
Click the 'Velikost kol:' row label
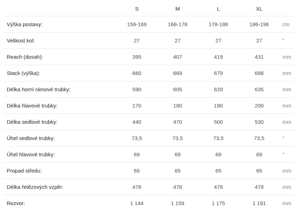(21, 41)
